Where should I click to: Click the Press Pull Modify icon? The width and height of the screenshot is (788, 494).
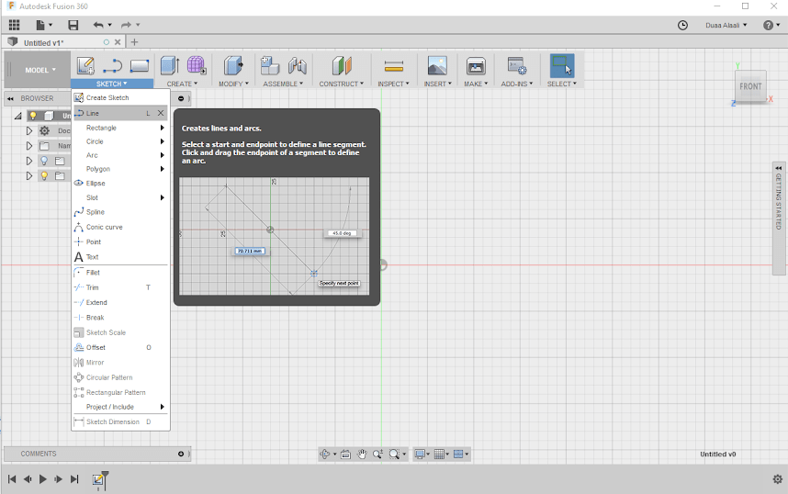tap(232, 66)
